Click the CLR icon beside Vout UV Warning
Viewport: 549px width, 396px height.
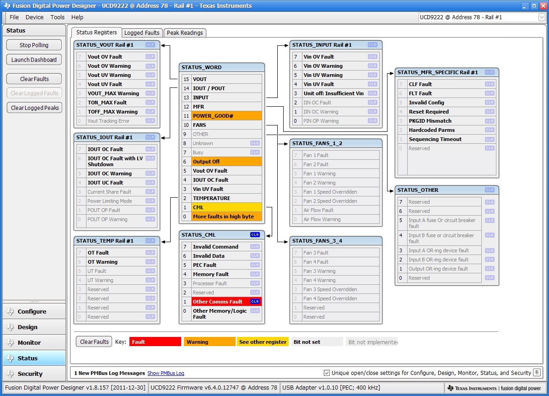[150, 75]
